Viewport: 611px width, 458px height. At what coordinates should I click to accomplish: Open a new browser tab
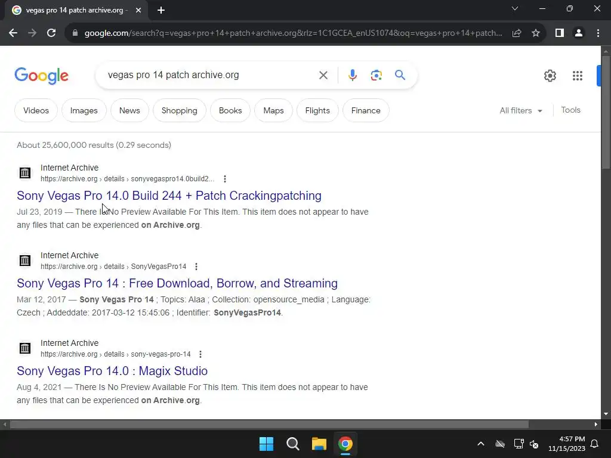tap(161, 11)
